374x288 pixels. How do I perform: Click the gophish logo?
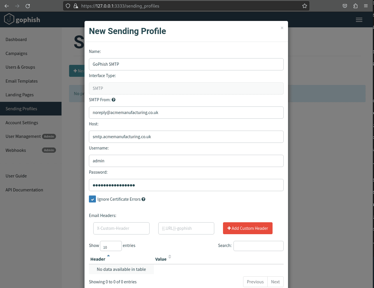(x=22, y=19)
